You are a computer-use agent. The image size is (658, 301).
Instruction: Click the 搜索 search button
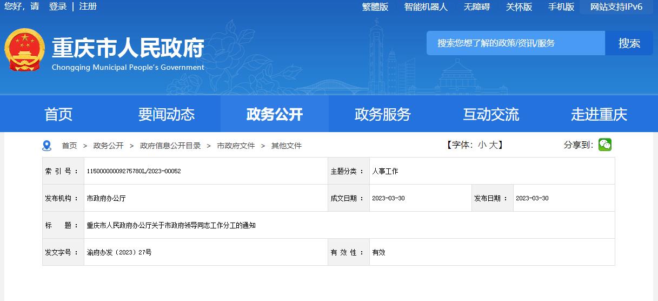tap(629, 43)
